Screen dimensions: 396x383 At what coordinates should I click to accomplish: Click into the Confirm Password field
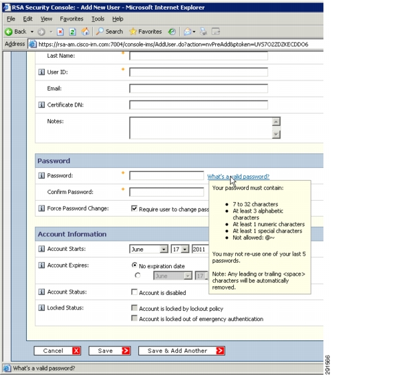(x=166, y=192)
